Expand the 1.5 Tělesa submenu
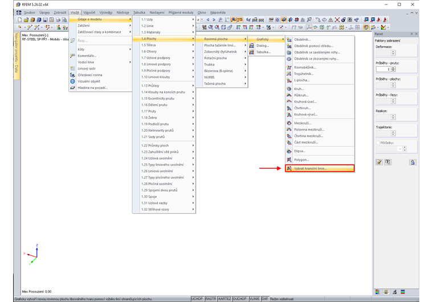Image resolution: width=433 pixels, height=302 pixels. pos(164,45)
